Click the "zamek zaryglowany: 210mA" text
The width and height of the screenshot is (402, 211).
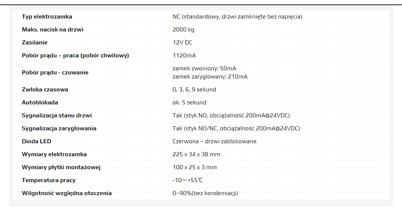point(210,77)
